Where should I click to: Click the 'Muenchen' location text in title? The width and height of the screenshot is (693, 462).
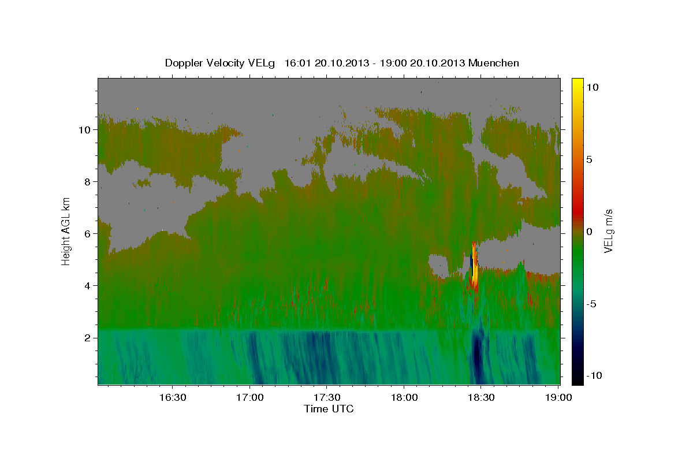coord(494,63)
